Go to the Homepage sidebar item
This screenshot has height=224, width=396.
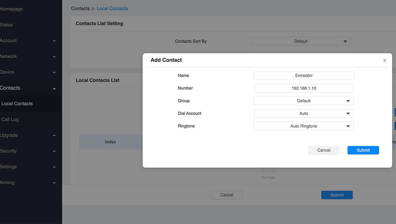tap(11, 9)
